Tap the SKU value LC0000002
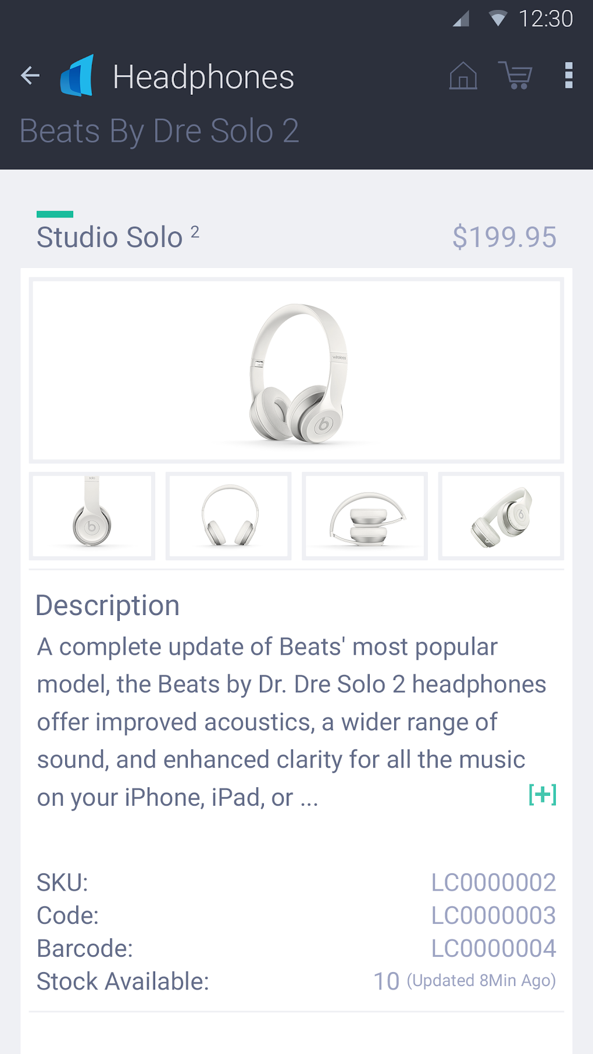The height and width of the screenshot is (1054, 593). click(493, 882)
